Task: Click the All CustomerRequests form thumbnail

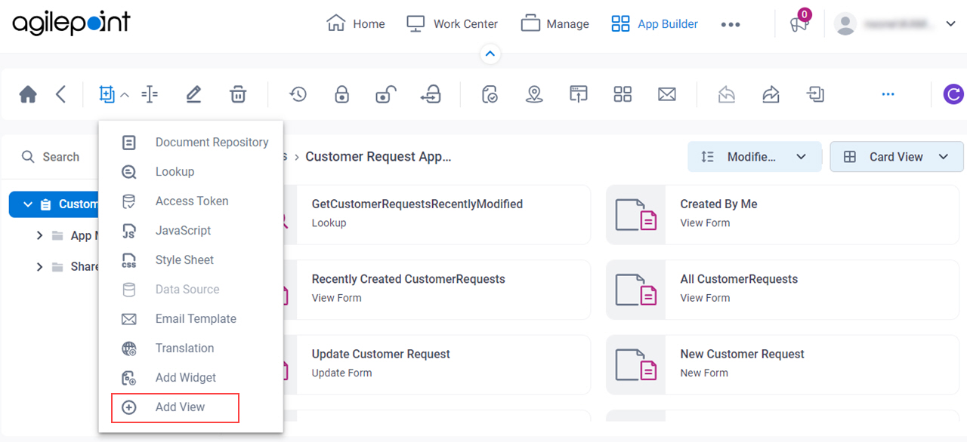Action: pos(636,290)
